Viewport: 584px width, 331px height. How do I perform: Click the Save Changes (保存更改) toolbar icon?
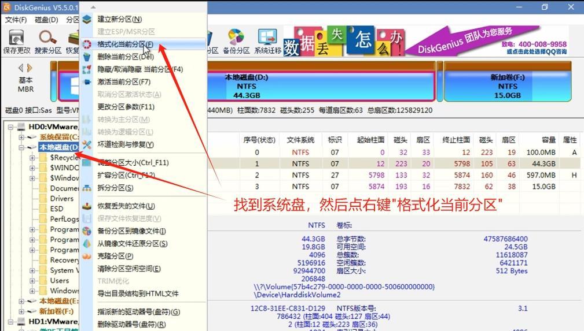pos(16,42)
